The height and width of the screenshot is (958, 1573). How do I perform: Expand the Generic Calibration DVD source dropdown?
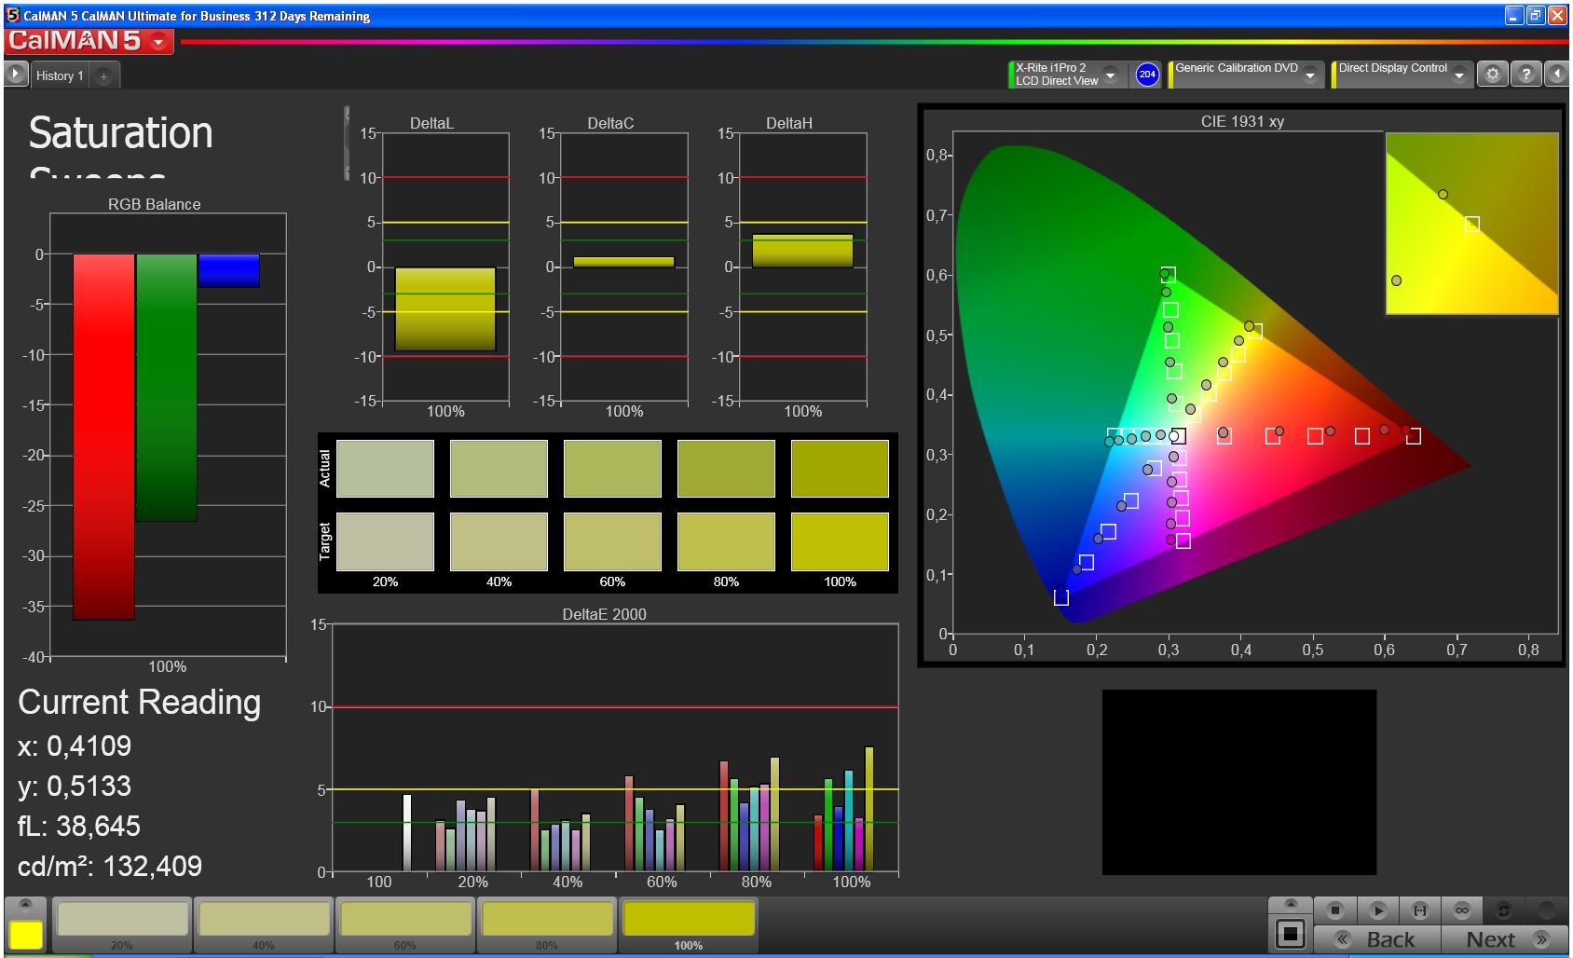(1310, 75)
